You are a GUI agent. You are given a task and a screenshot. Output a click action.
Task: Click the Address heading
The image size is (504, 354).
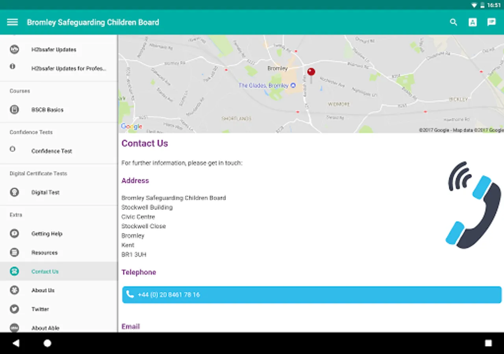point(135,181)
